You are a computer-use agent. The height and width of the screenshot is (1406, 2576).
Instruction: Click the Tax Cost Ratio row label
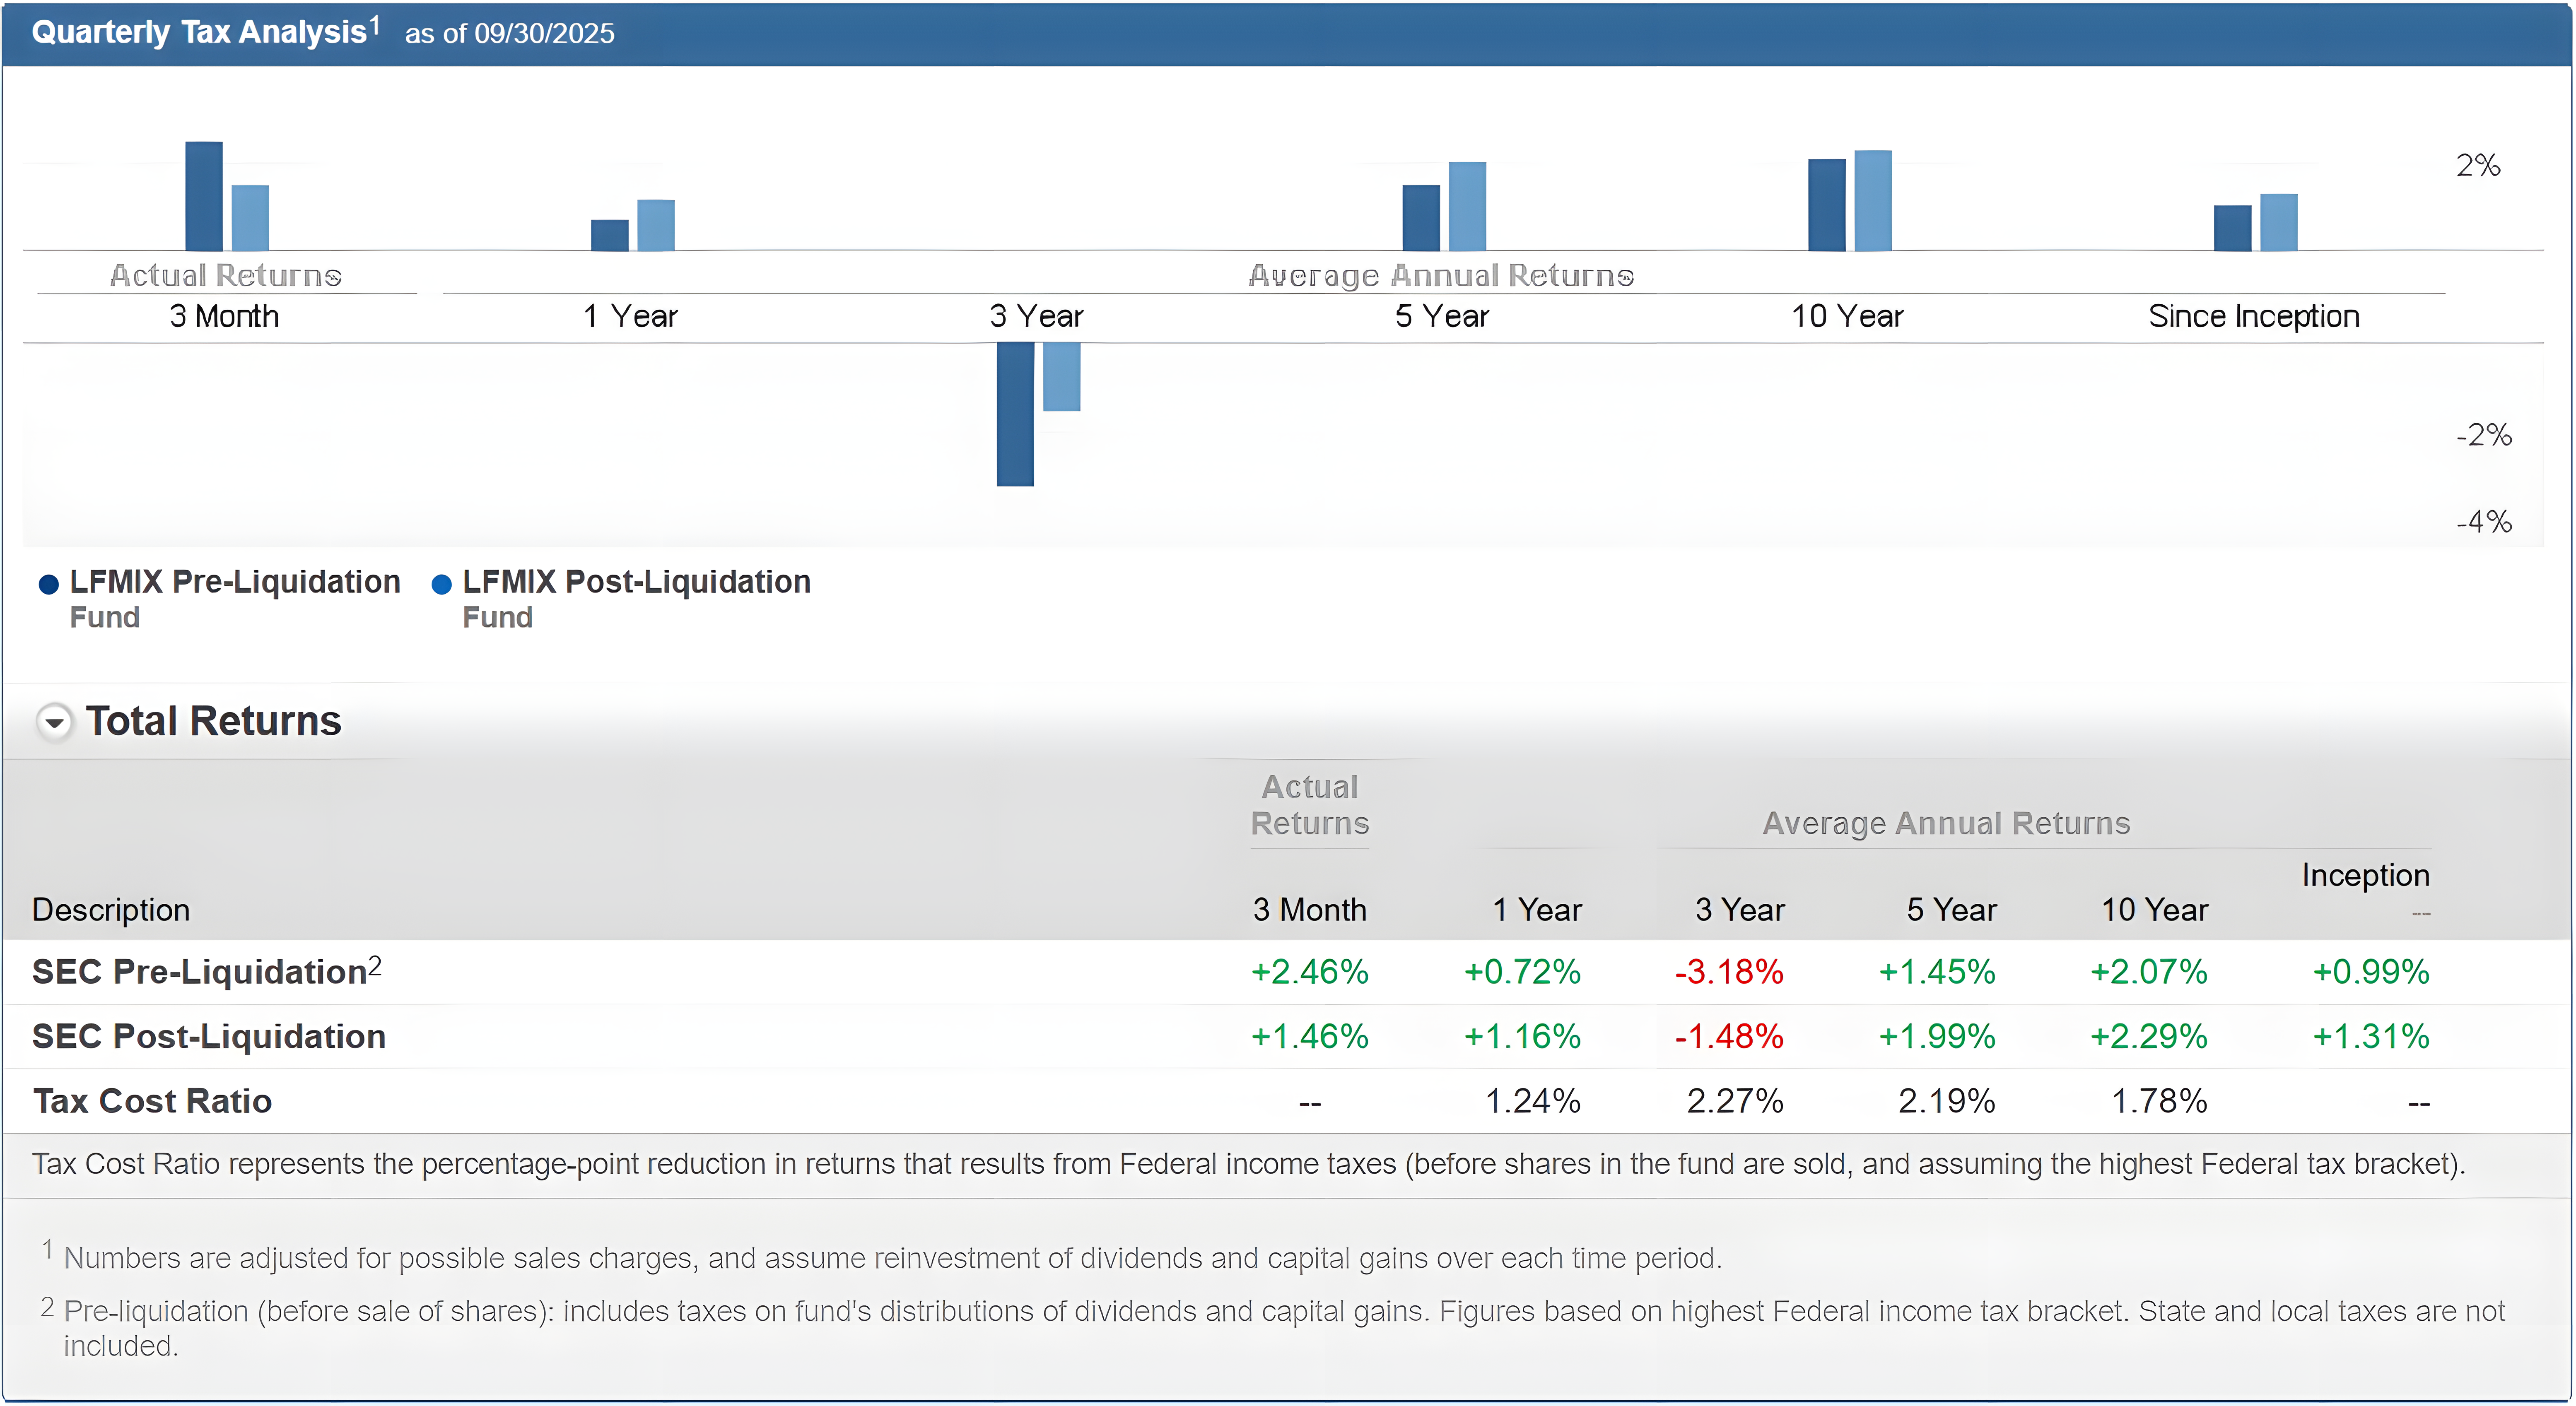152,1101
